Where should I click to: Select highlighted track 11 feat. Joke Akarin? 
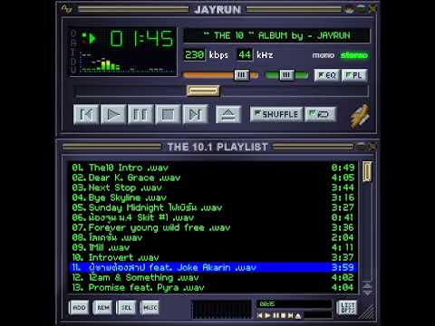pyautogui.click(x=213, y=267)
